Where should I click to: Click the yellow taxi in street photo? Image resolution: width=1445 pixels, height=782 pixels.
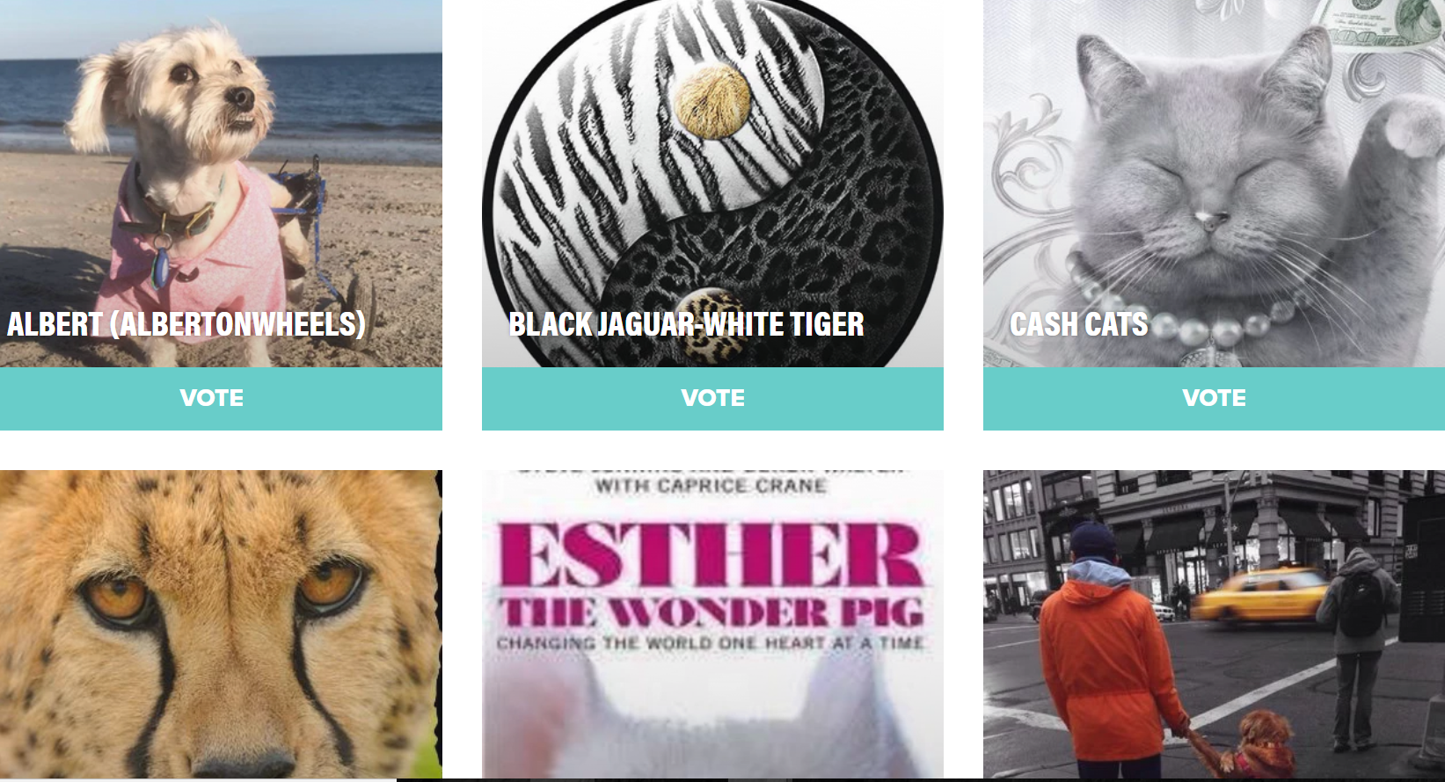tap(1260, 597)
